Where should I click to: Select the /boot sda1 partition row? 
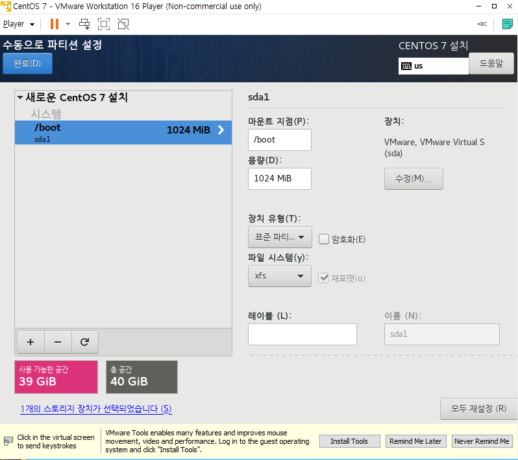(123, 132)
